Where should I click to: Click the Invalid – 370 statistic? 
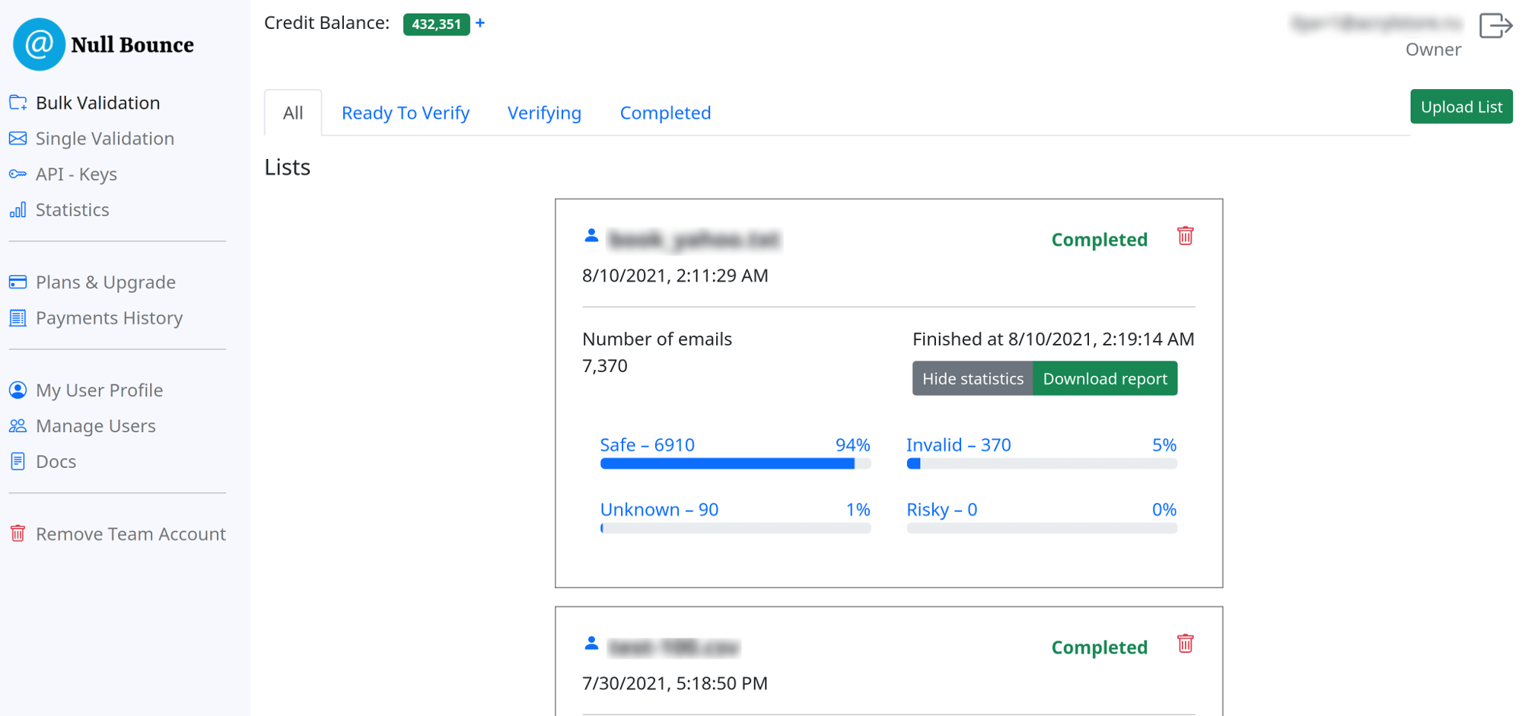(958, 444)
